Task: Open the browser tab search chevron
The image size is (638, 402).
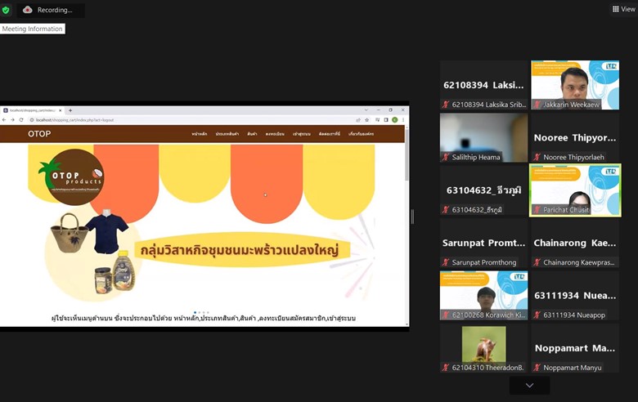Action: (366, 110)
